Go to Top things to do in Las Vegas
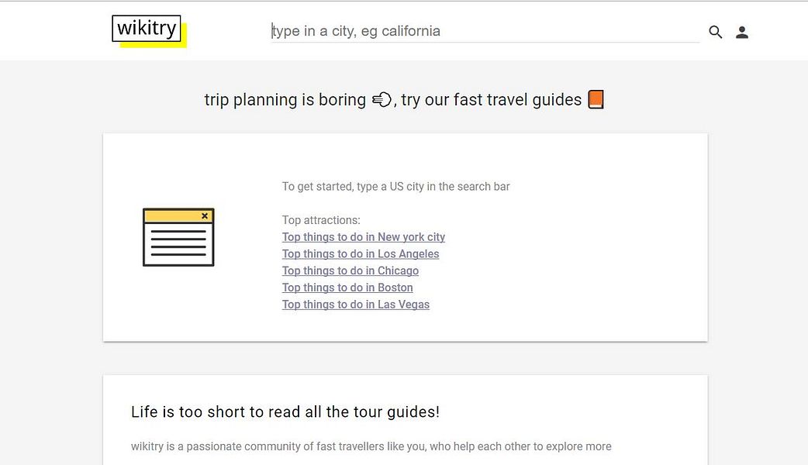808x465 pixels. [356, 305]
